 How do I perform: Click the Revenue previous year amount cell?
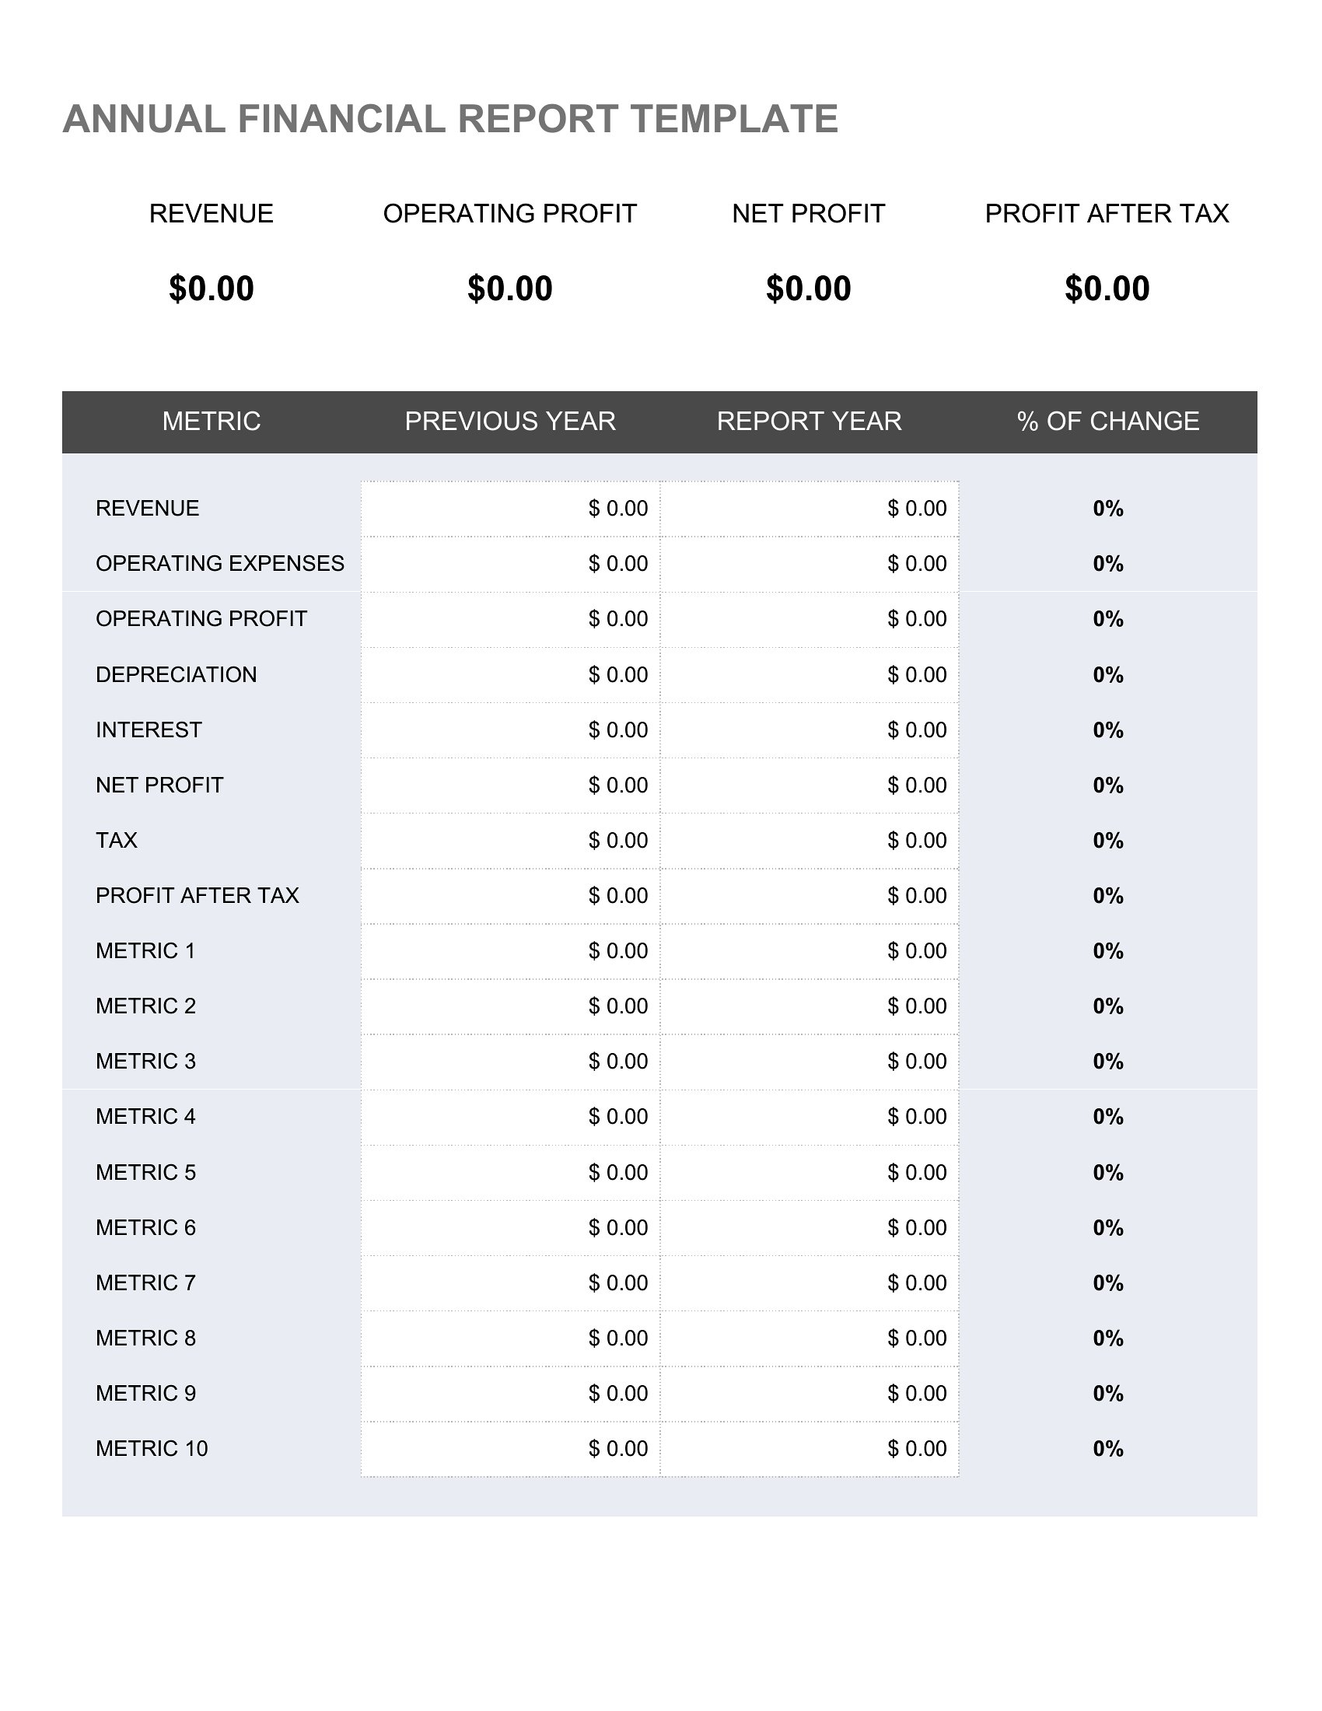click(x=510, y=509)
